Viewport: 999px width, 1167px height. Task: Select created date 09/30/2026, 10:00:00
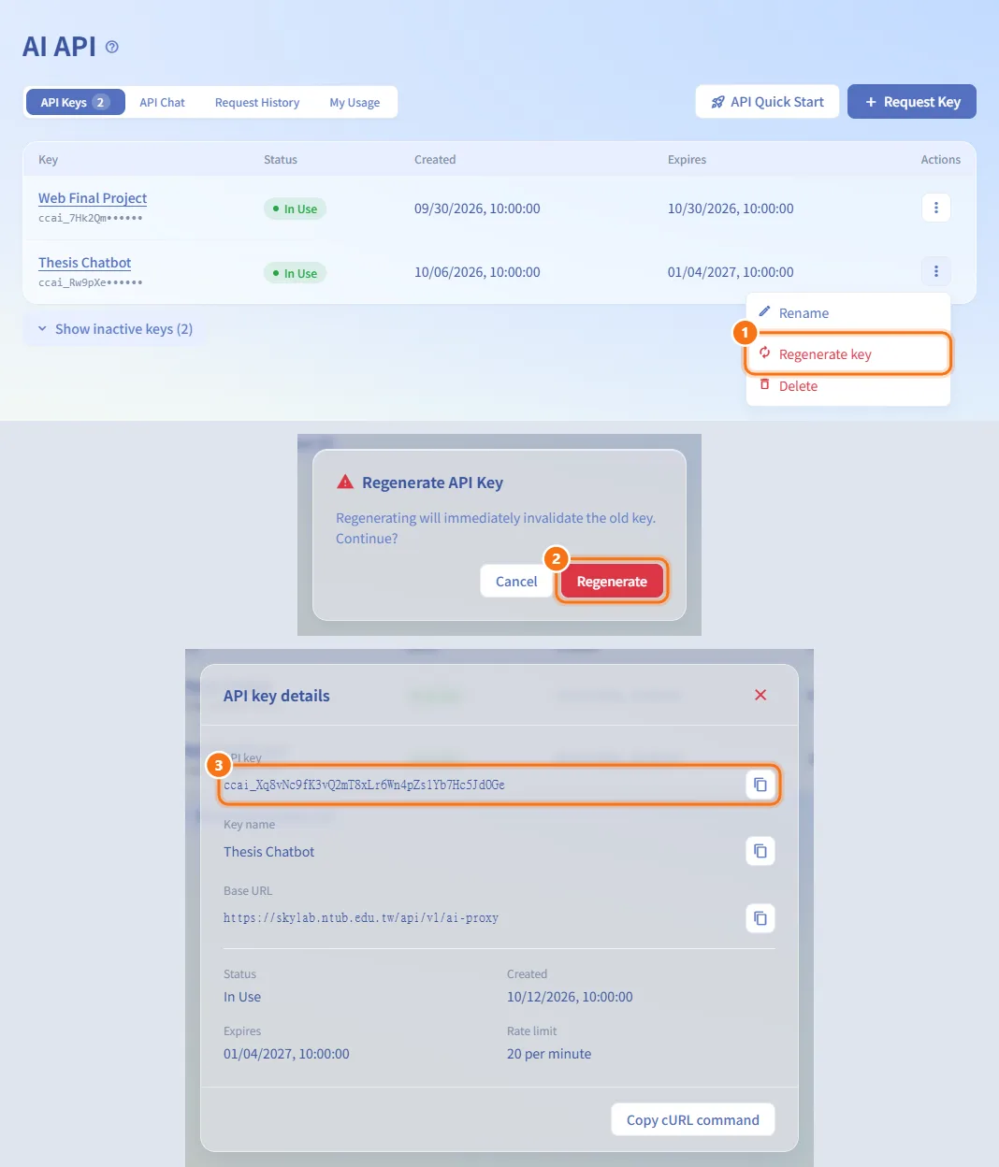[x=477, y=209]
